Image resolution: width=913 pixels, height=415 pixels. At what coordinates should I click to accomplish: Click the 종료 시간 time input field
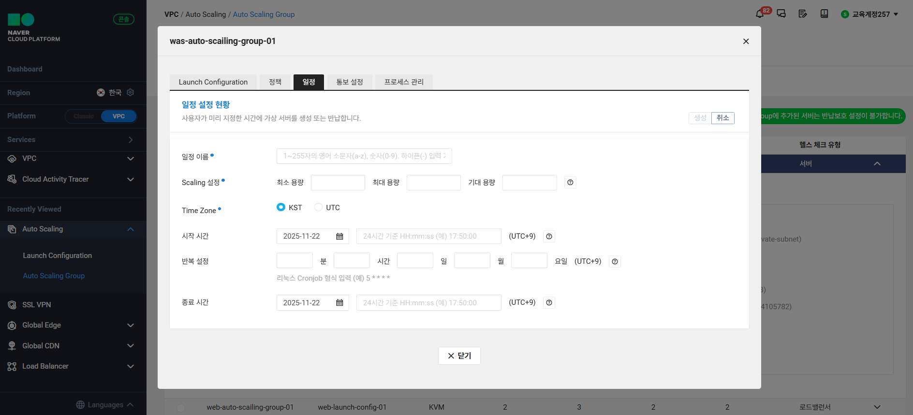429,303
